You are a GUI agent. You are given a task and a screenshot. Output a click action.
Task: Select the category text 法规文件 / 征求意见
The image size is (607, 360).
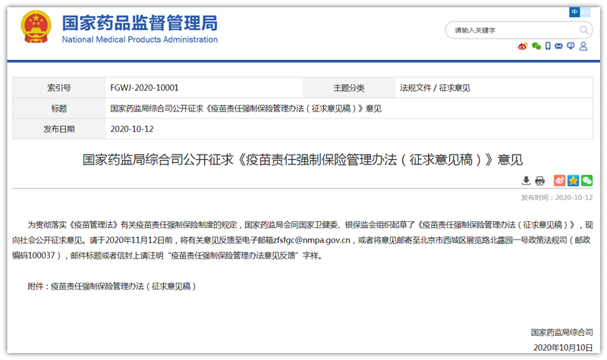click(435, 88)
